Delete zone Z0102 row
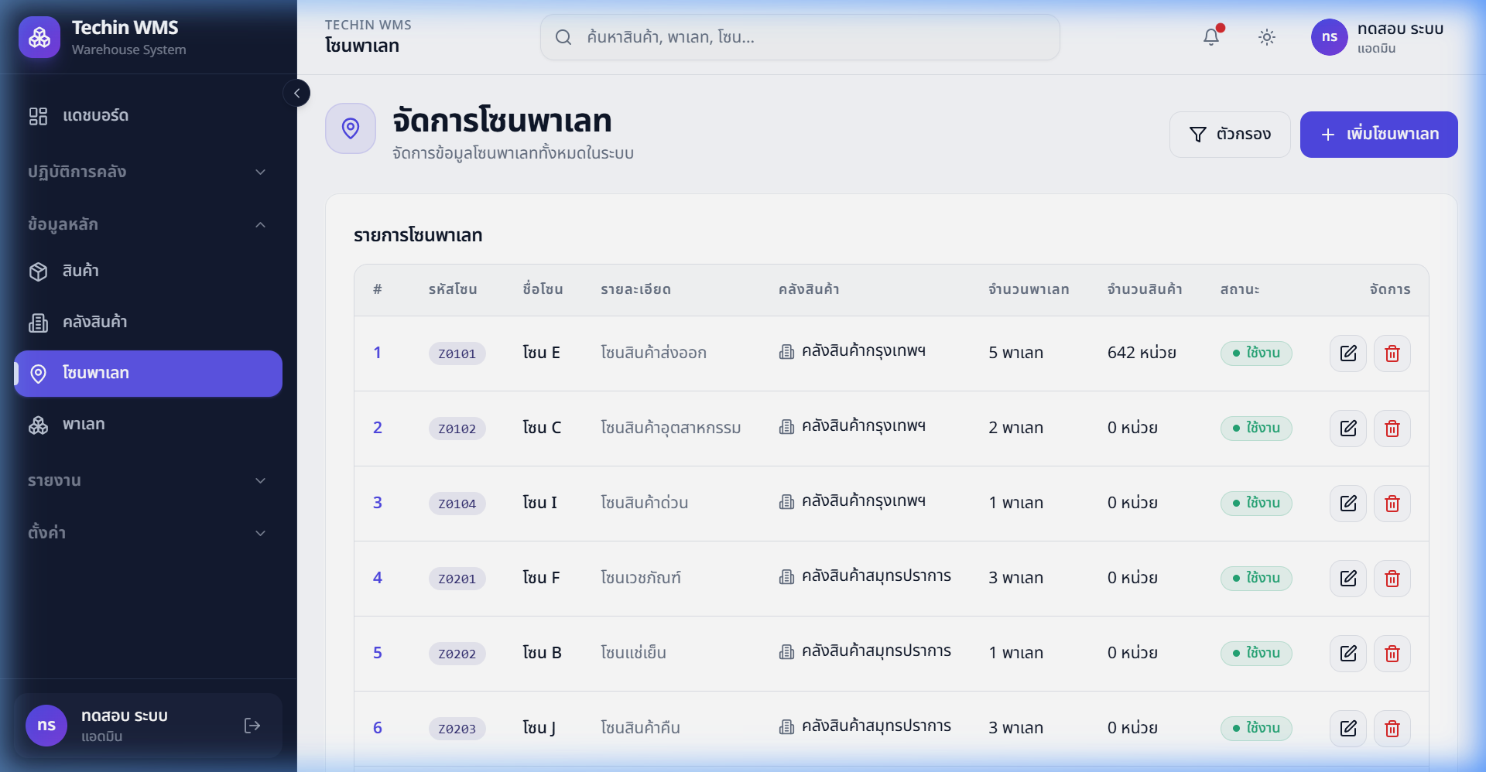 coord(1392,429)
